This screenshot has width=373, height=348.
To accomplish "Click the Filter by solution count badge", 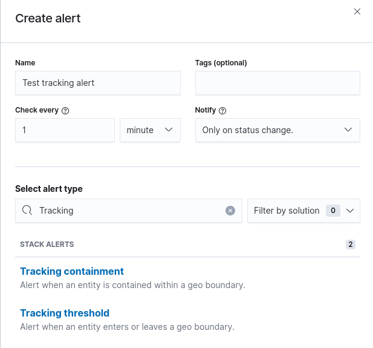I will tap(332, 211).
